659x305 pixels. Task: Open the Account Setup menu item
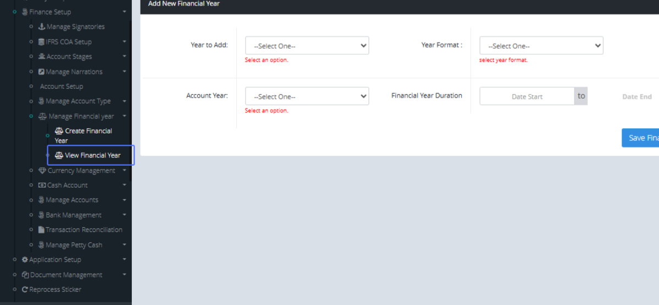tap(62, 87)
